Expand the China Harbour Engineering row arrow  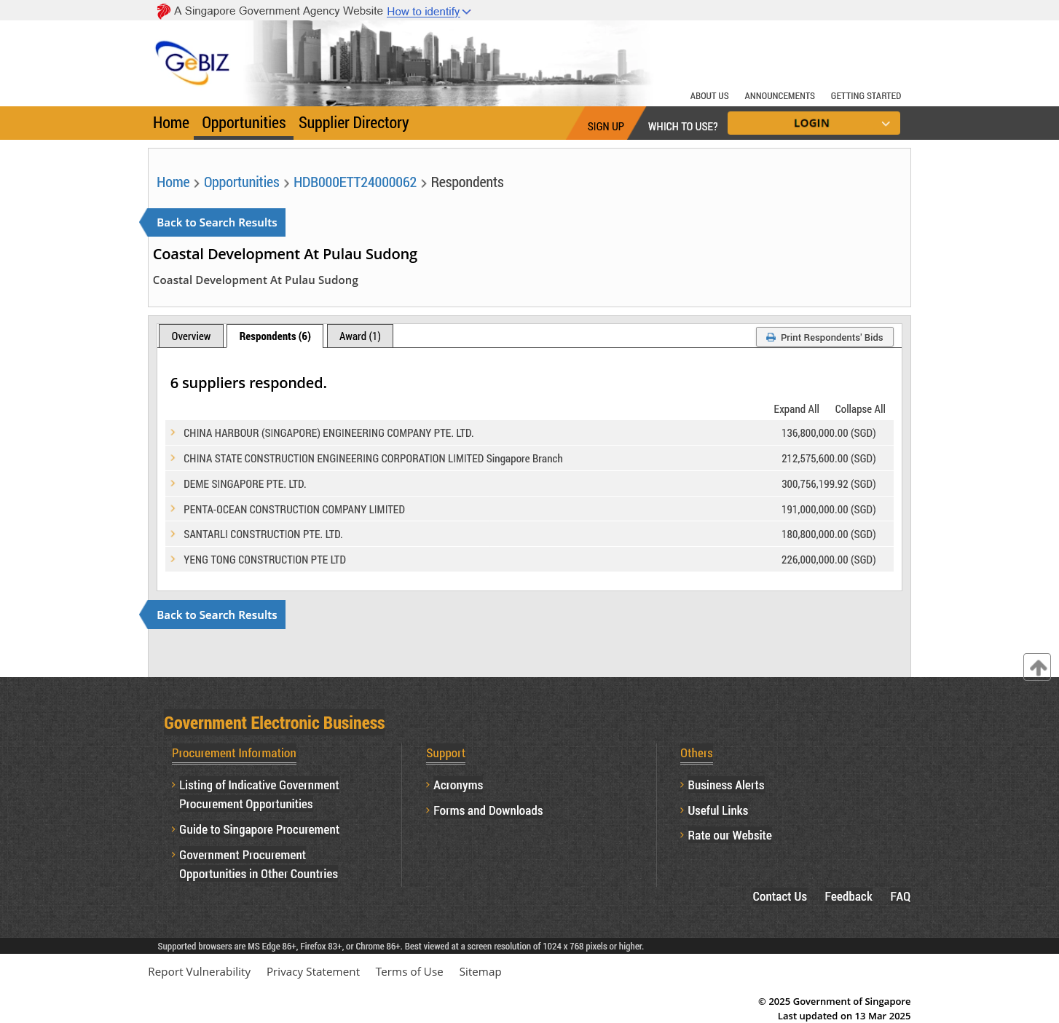click(173, 432)
